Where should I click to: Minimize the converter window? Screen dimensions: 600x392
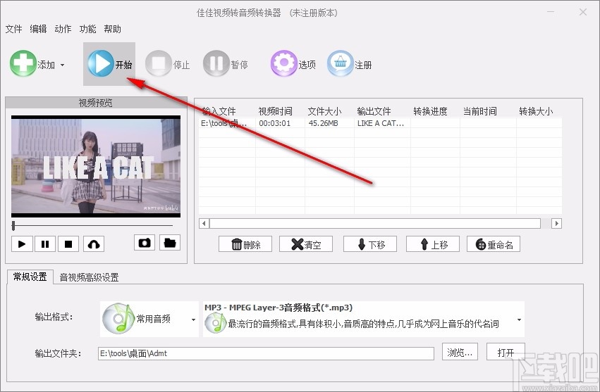pyautogui.click(x=551, y=12)
